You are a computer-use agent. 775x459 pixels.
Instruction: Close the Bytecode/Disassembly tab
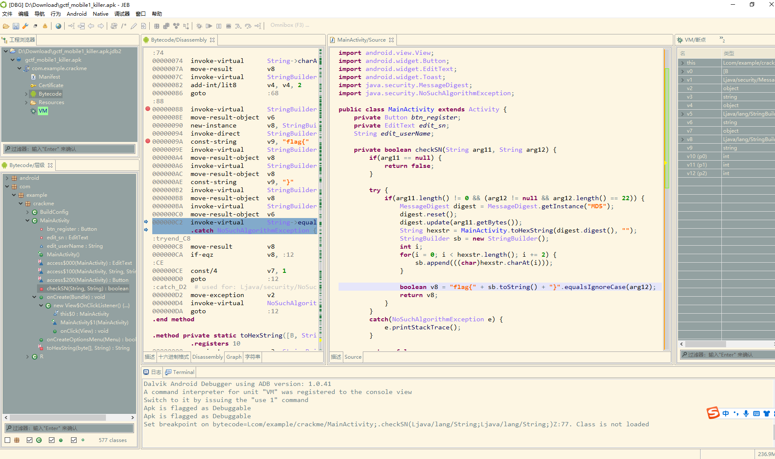pos(212,40)
